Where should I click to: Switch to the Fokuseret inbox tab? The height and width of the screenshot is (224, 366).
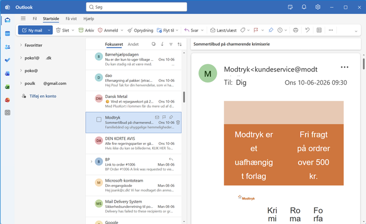pos(114,44)
